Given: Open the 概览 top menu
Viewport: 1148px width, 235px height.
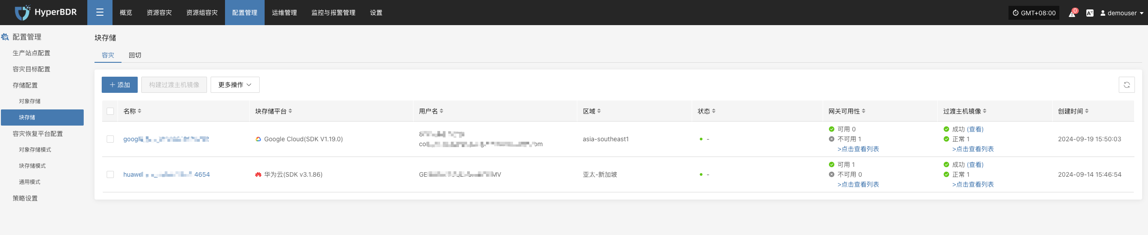Looking at the screenshot, I should pyautogui.click(x=126, y=13).
